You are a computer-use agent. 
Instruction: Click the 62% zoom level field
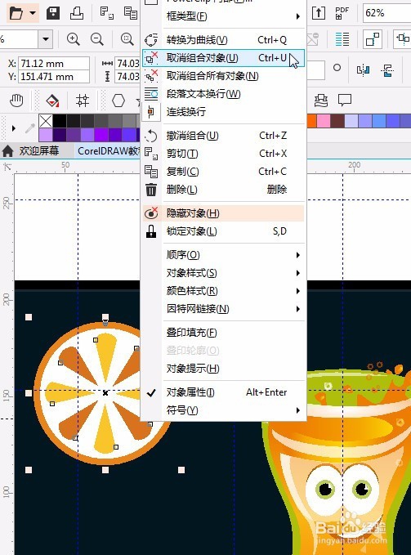pyautogui.click(x=386, y=13)
